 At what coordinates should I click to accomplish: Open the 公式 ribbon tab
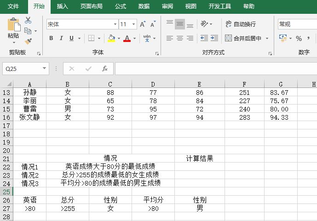click(x=121, y=6)
